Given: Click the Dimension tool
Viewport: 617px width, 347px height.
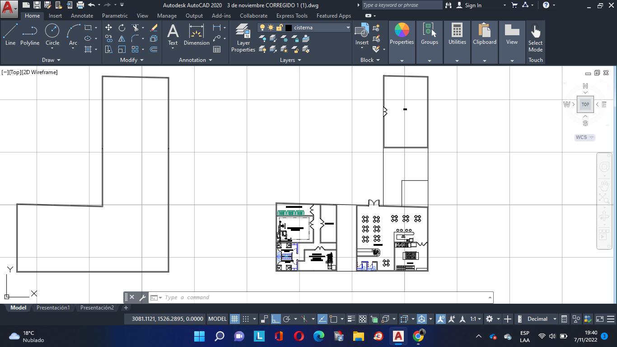Looking at the screenshot, I should click(196, 35).
